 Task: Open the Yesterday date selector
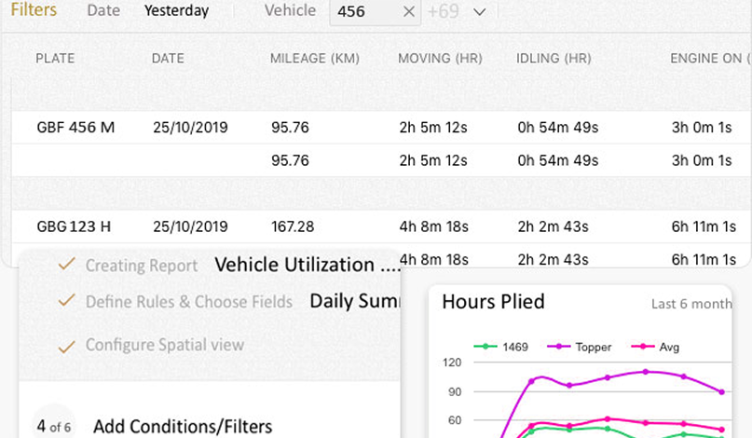pos(176,11)
